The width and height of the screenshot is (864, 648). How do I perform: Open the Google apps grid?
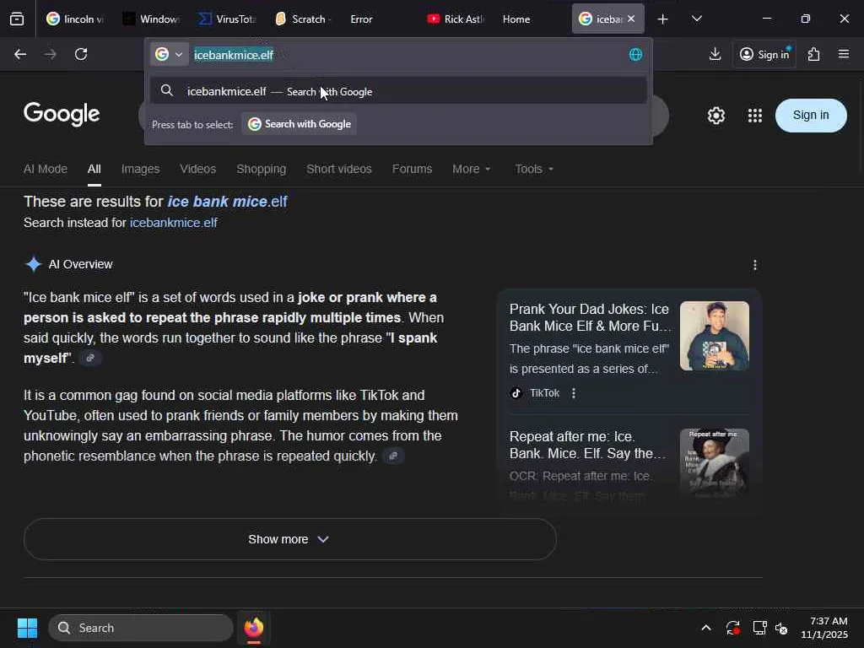(755, 115)
